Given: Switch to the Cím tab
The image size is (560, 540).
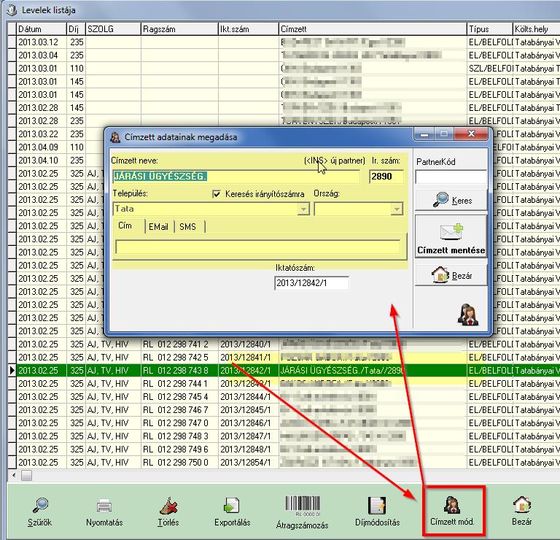Looking at the screenshot, I should [125, 226].
